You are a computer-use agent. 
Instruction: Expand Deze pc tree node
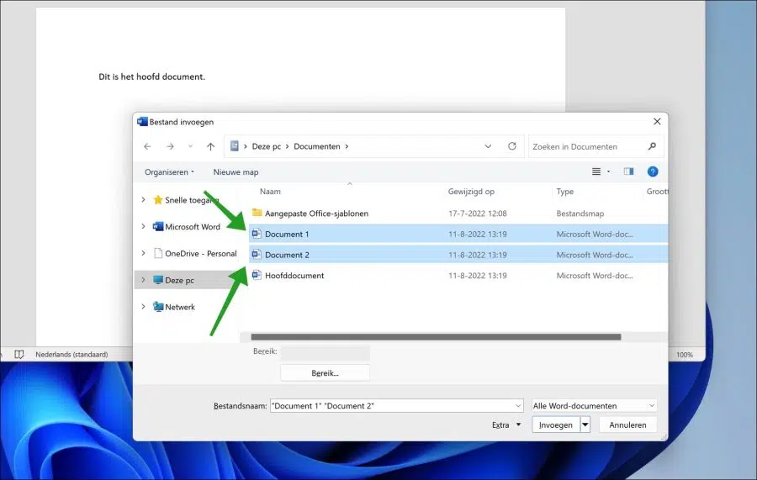click(x=143, y=280)
